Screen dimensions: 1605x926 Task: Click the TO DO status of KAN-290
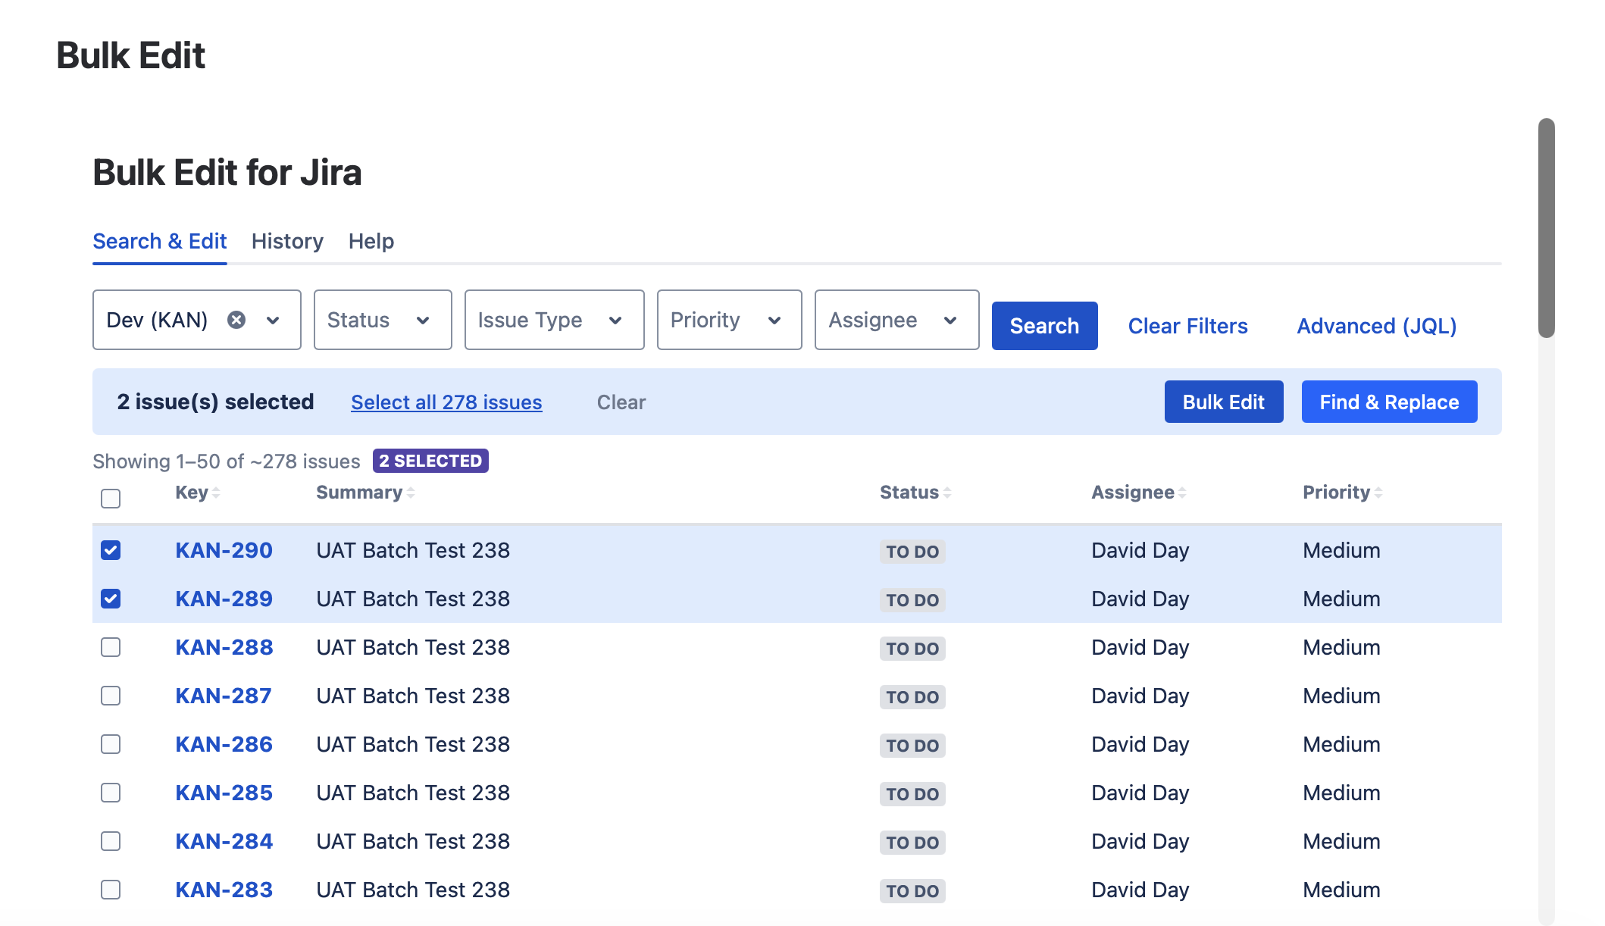click(912, 552)
